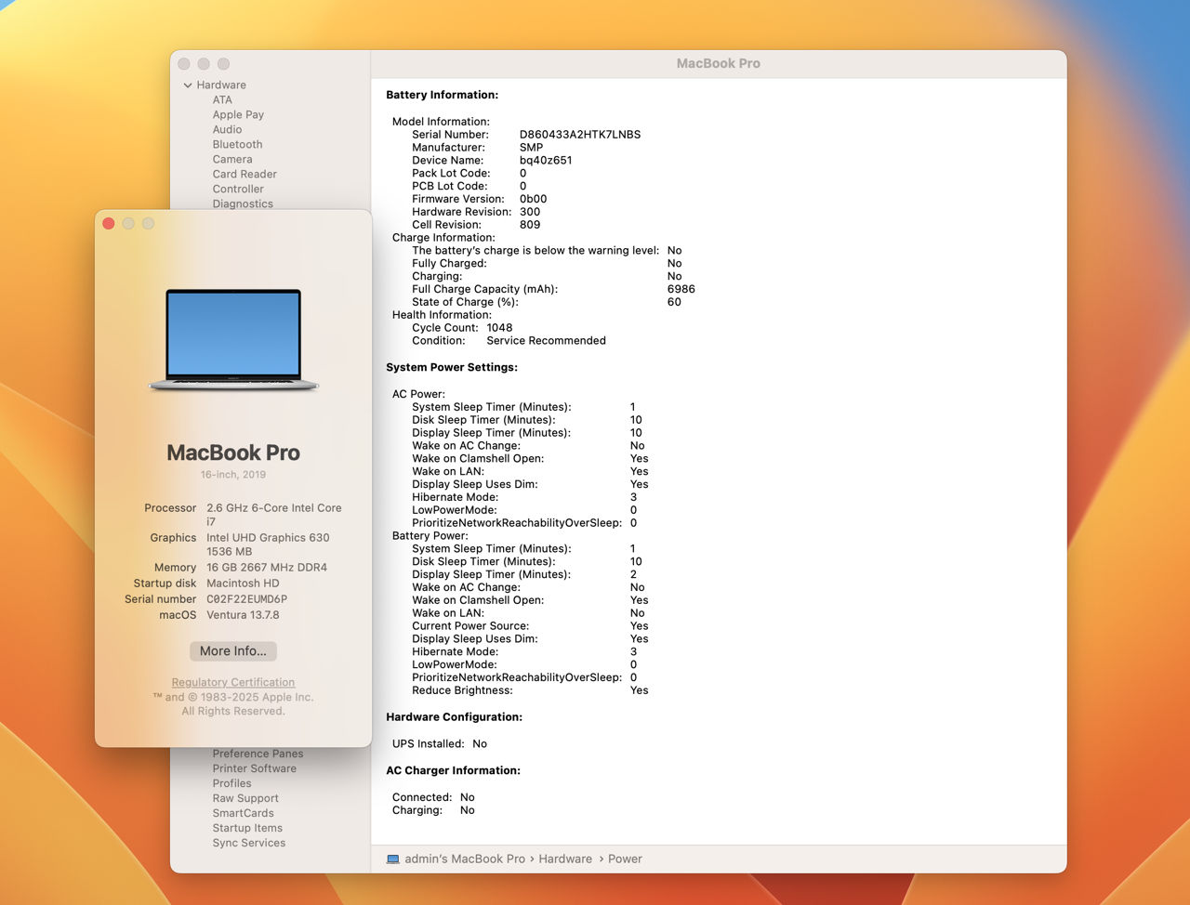Select Profiles in the software list
The height and width of the screenshot is (905, 1190).
231,784
